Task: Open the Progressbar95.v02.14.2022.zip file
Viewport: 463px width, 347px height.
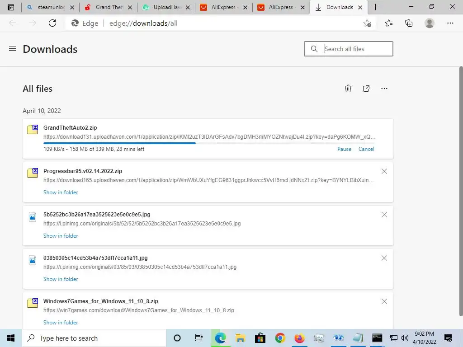Action: click(83, 171)
